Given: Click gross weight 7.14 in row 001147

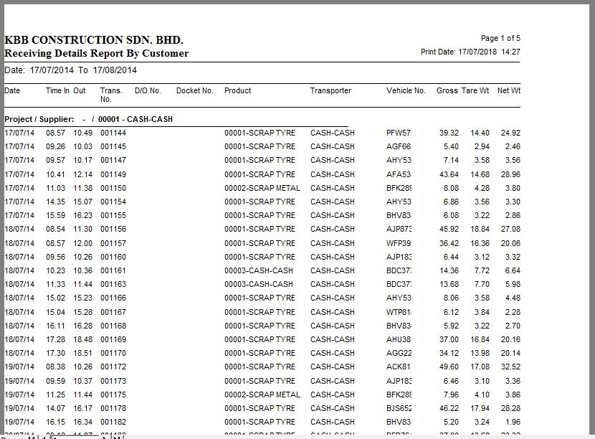Looking at the screenshot, I should pyautogui.click(x=451, y=160).
